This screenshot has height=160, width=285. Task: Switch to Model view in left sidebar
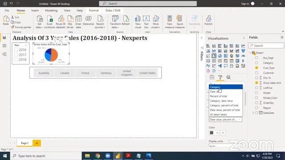coord(4,54)
